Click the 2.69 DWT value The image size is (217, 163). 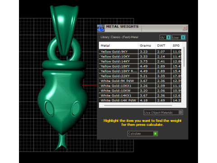(161, 100)
